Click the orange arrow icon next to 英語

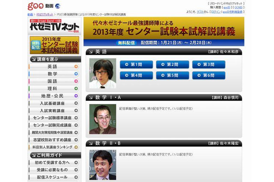76,66
